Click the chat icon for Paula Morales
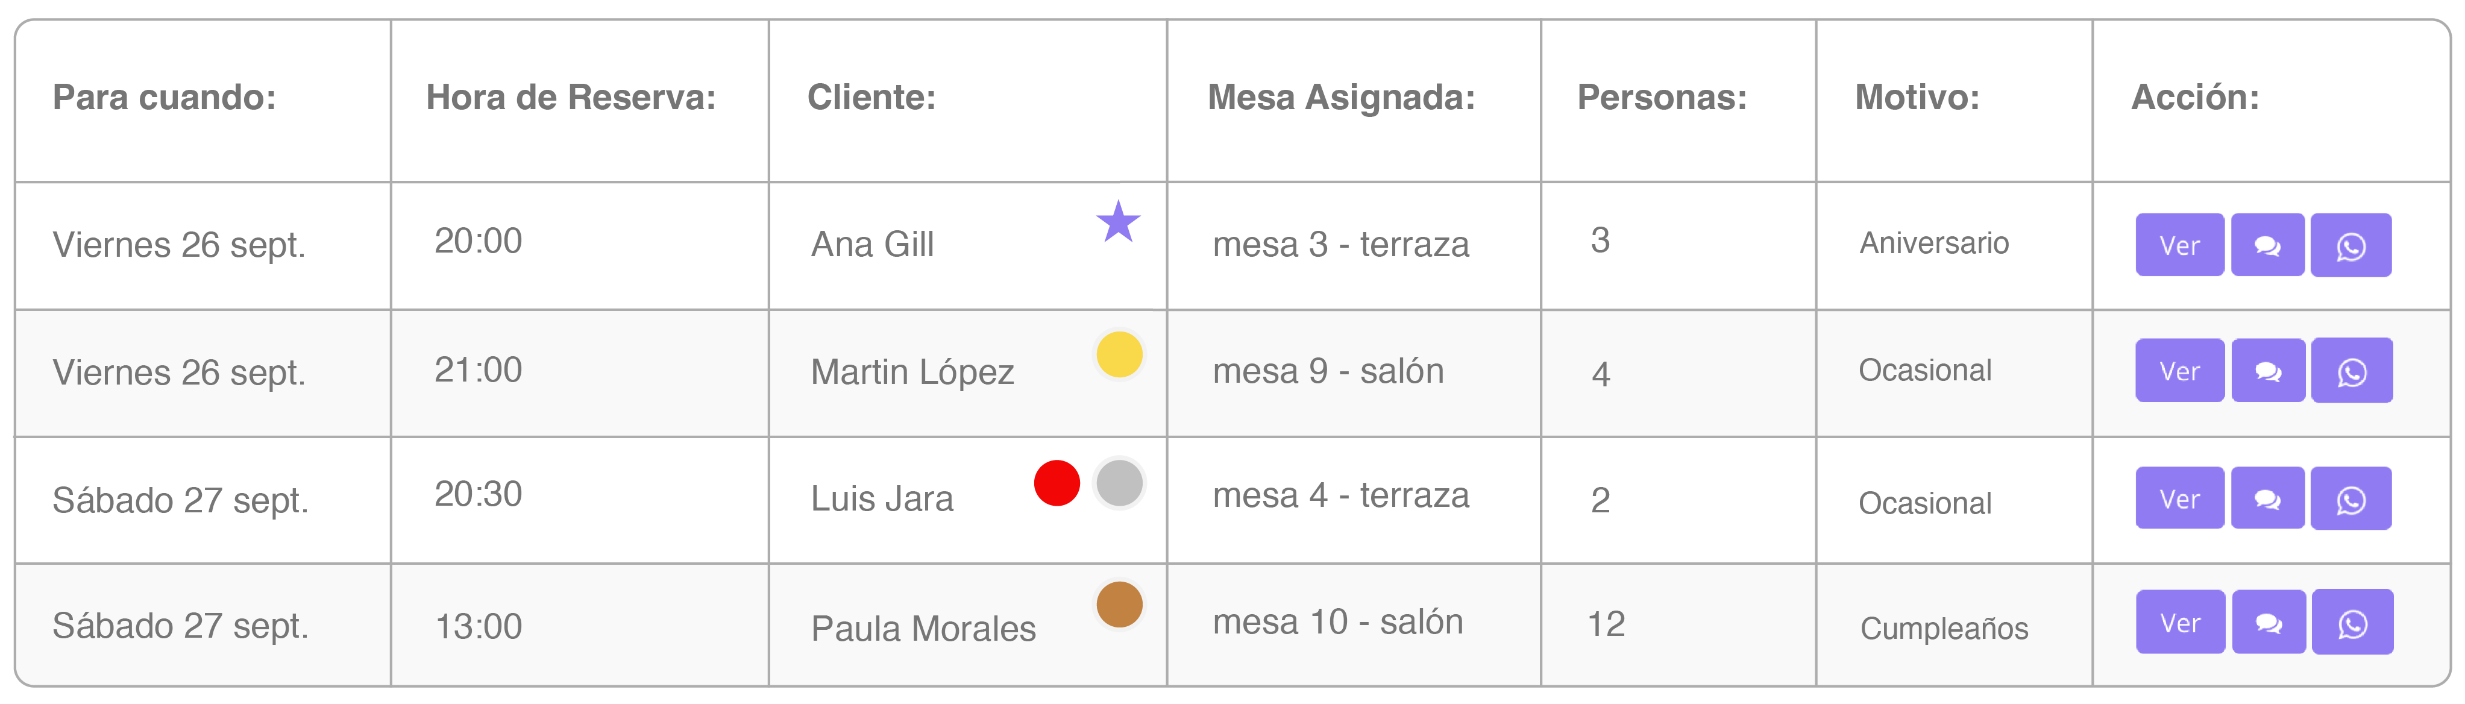Screen dimensions: 2465x704 tap(2268, 623)
